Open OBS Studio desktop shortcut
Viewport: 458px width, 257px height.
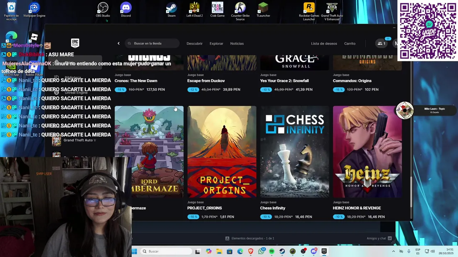coord(103,10)
